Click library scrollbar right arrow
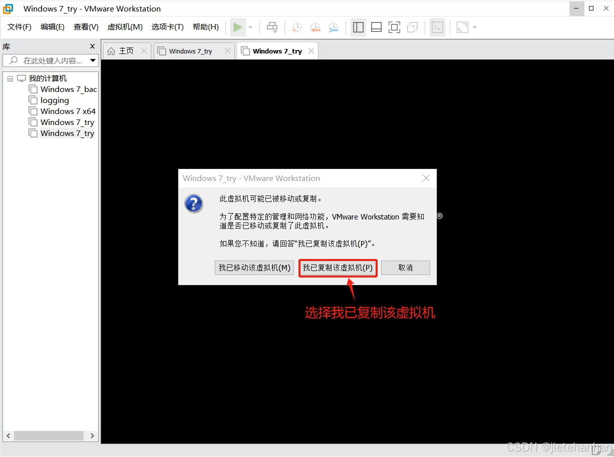 pos(92,436)
